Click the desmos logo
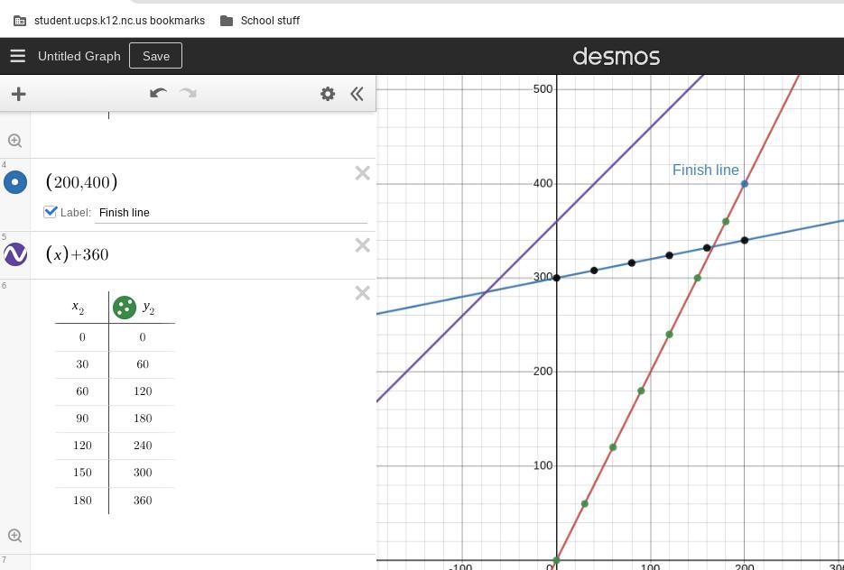844x570 pixels. (x=617, y=57)
